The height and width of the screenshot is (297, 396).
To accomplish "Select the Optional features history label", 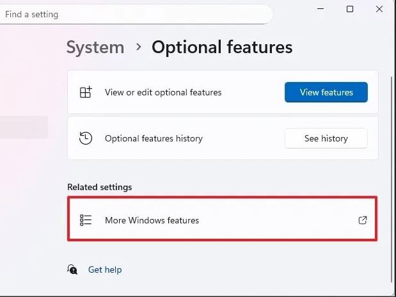I will 154,138.
